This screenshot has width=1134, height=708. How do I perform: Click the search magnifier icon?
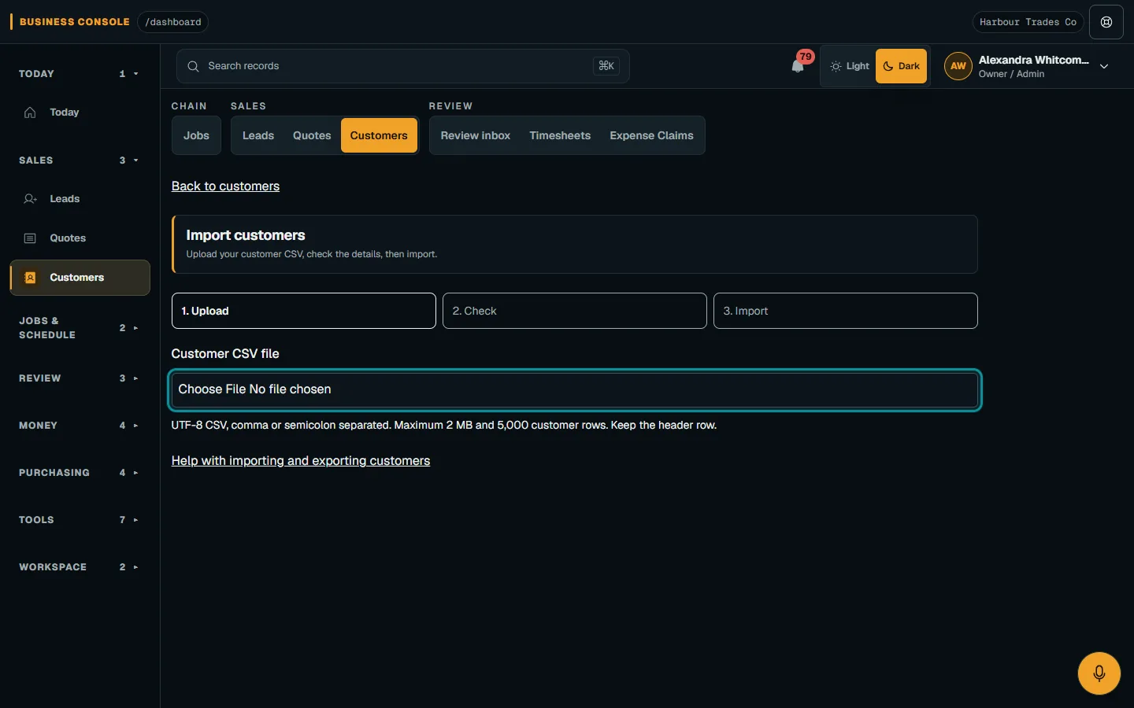(x=193, y=66)
